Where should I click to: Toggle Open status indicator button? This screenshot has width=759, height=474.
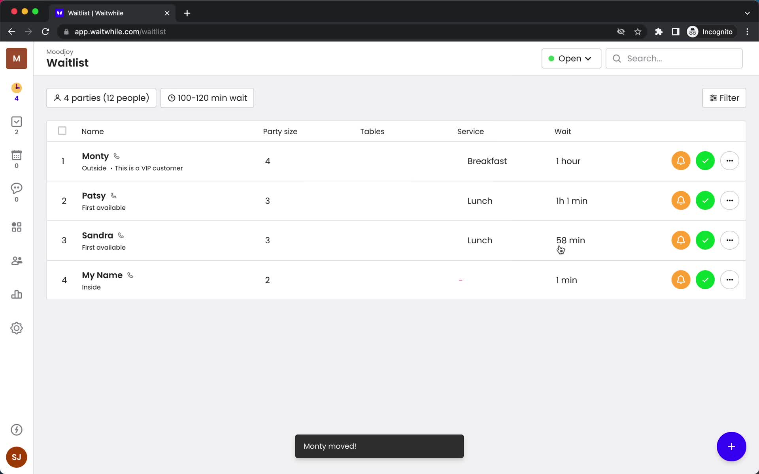point(570,58)
